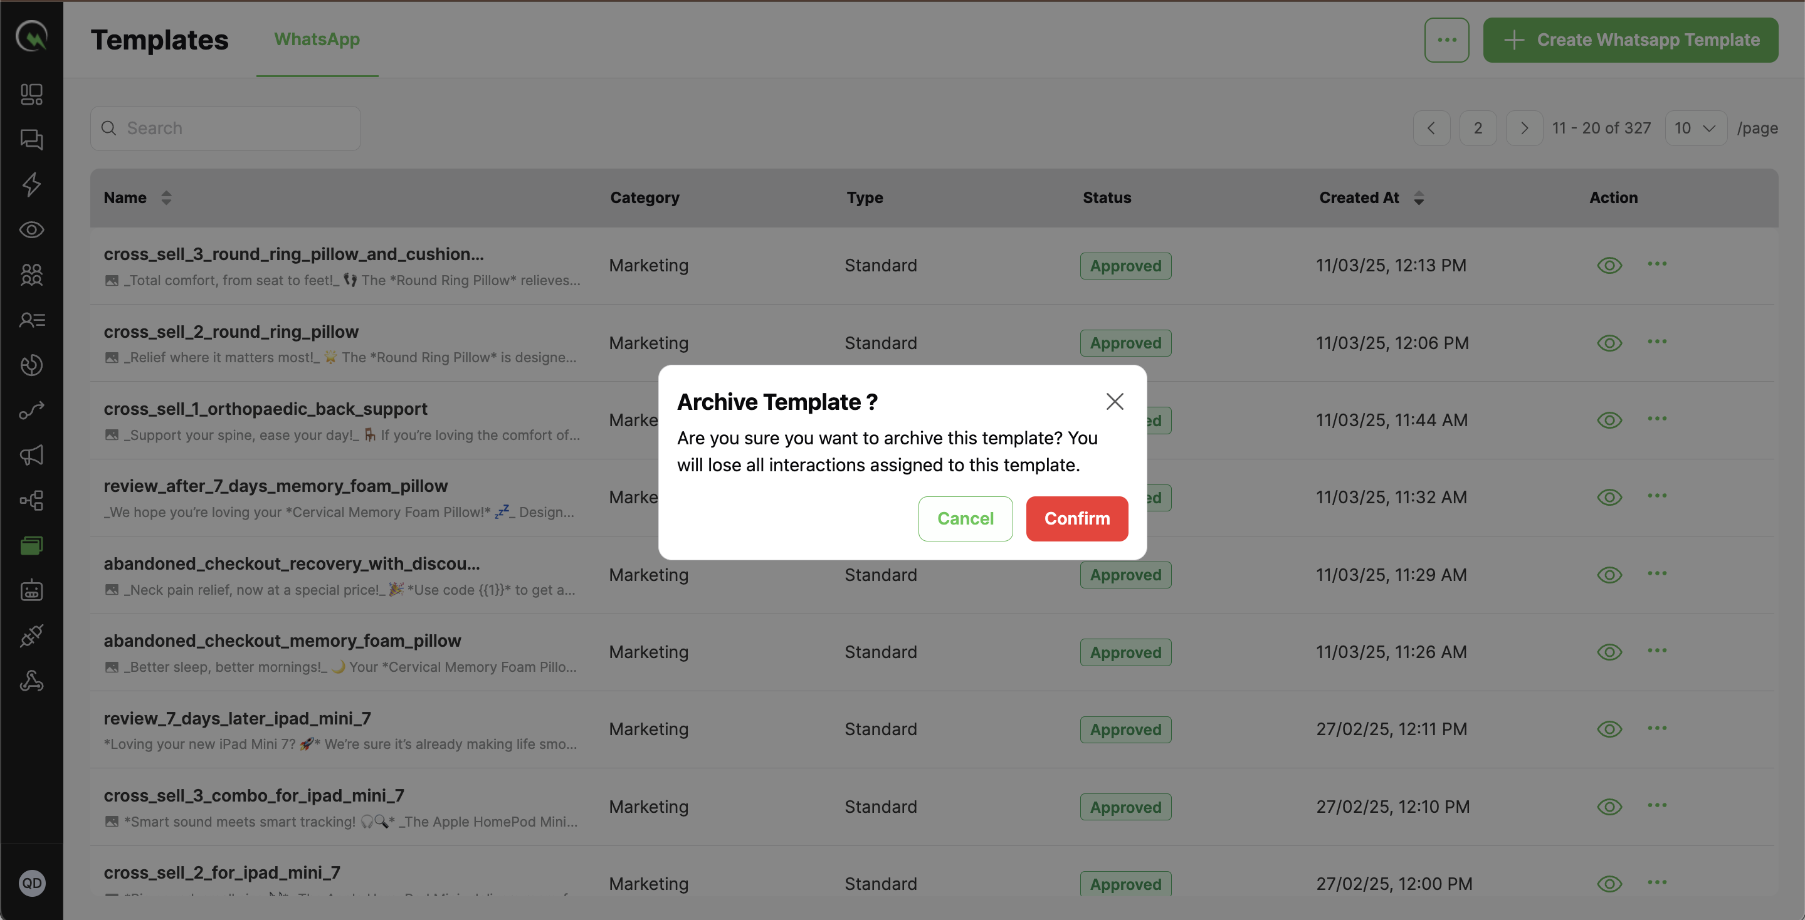Open the megaphone campaigns icon

click(x=31, y=455)
